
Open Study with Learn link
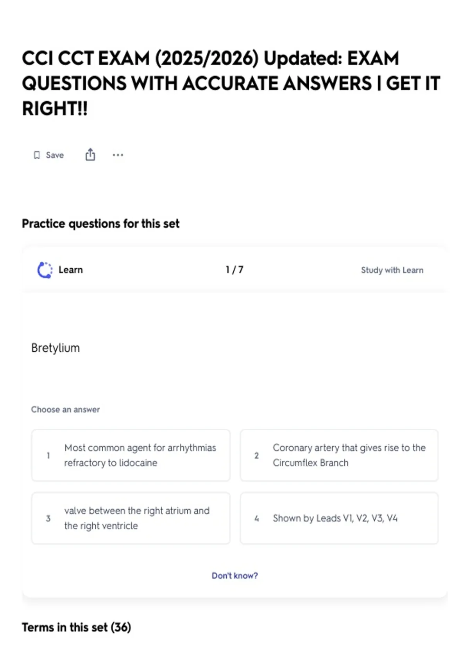point(392,270)
